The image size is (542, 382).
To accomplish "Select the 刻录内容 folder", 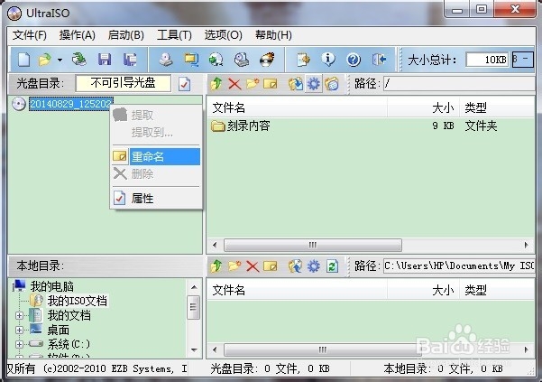I will [x=241, y=126].
